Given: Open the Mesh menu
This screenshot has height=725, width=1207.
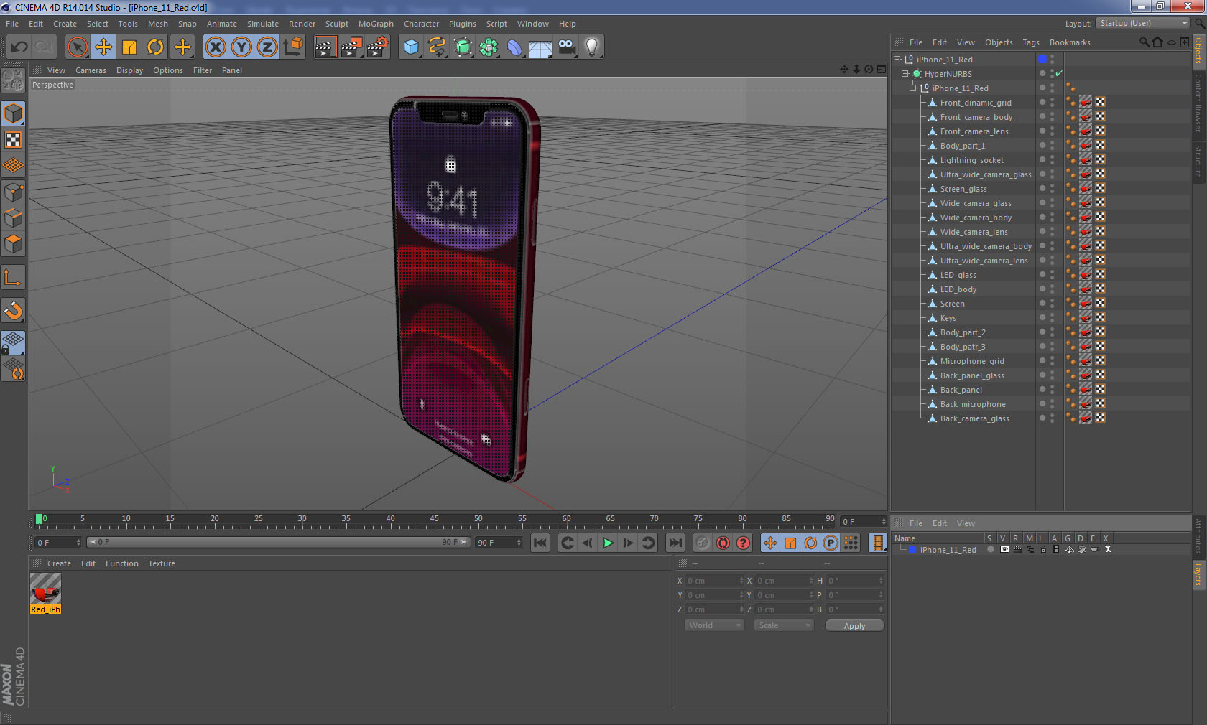Looking at the screenshot, I should click(158, 24).
